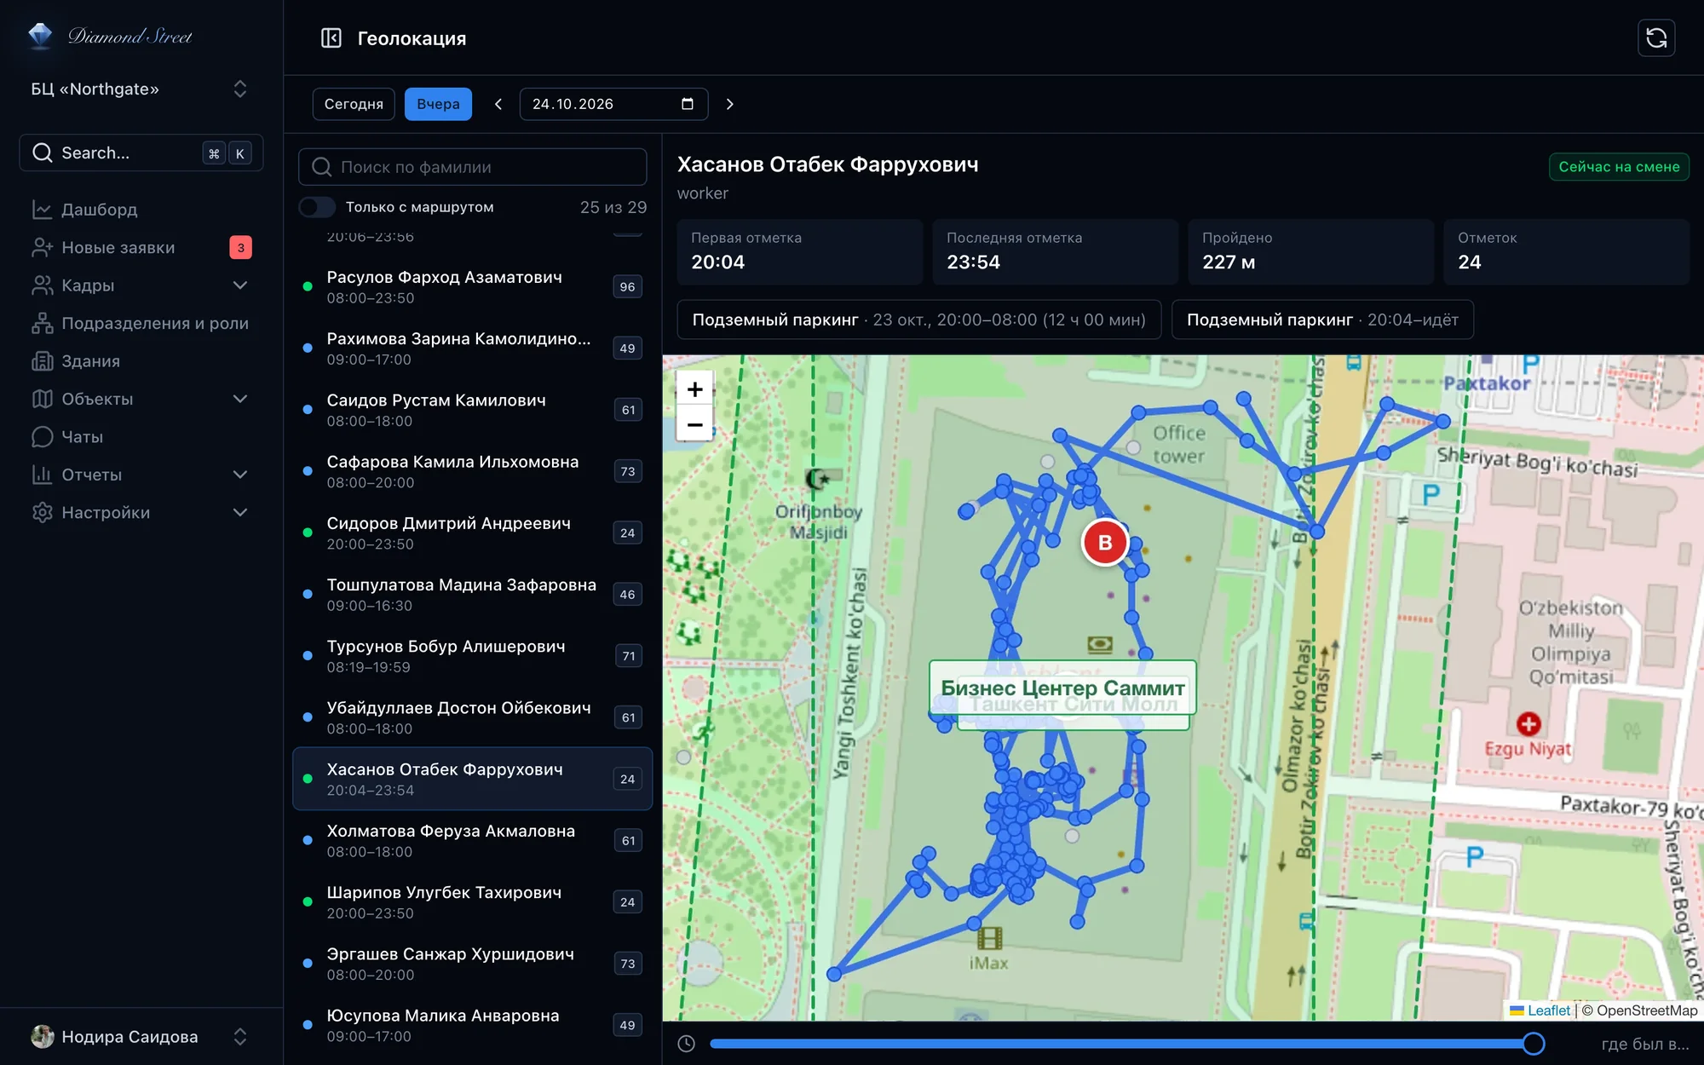The image size is (1704, 1065).
Task: Click the Первая отметка 20:04 card
Action: pyautogui.click(x=800, y=251)
